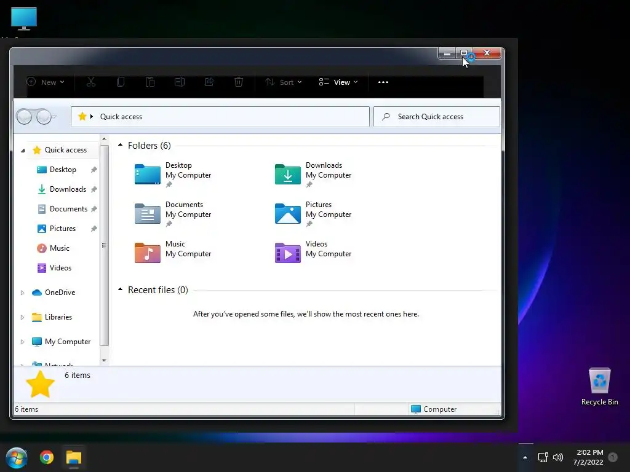Click the large star in details pane

pyautogui.click(x=40, y=385)
